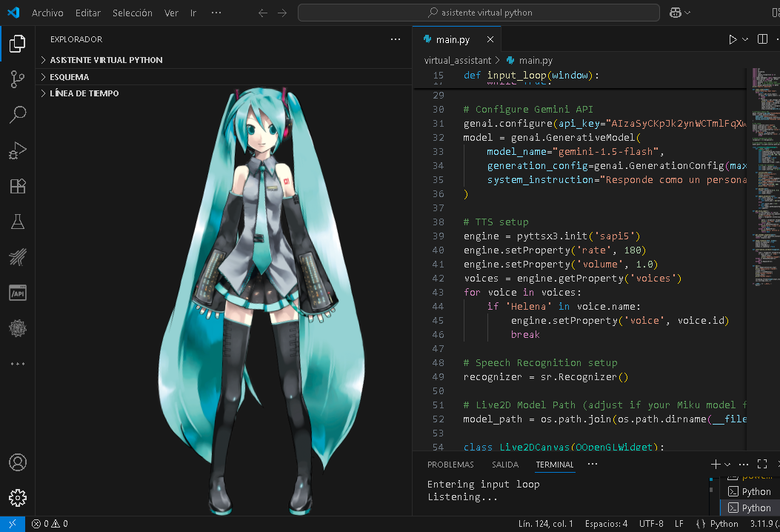Open the Source Control view
Viewport: 780px width, 532px height.
18,79
